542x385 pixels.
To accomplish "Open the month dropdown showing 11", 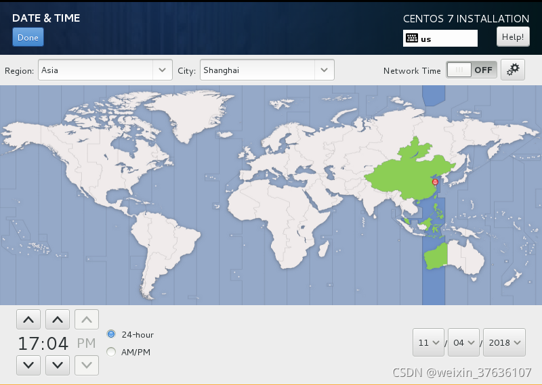I will 428,342.
